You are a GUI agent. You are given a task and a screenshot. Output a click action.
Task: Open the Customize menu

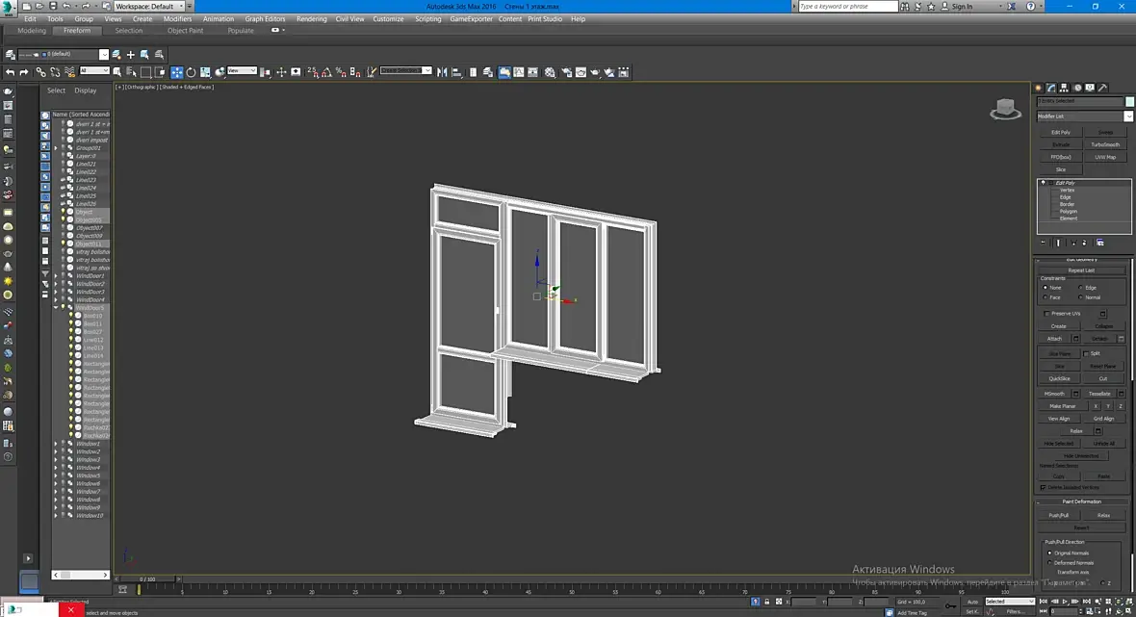[388, 19]
